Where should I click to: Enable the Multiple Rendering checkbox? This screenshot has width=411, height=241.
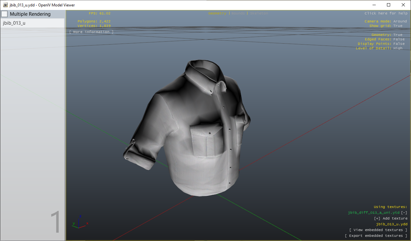click(4, 14)
